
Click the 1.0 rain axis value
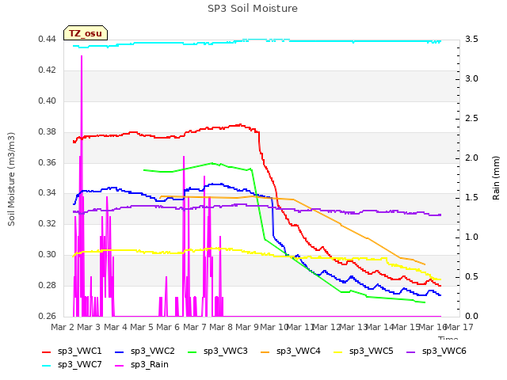tap(471, 237)
